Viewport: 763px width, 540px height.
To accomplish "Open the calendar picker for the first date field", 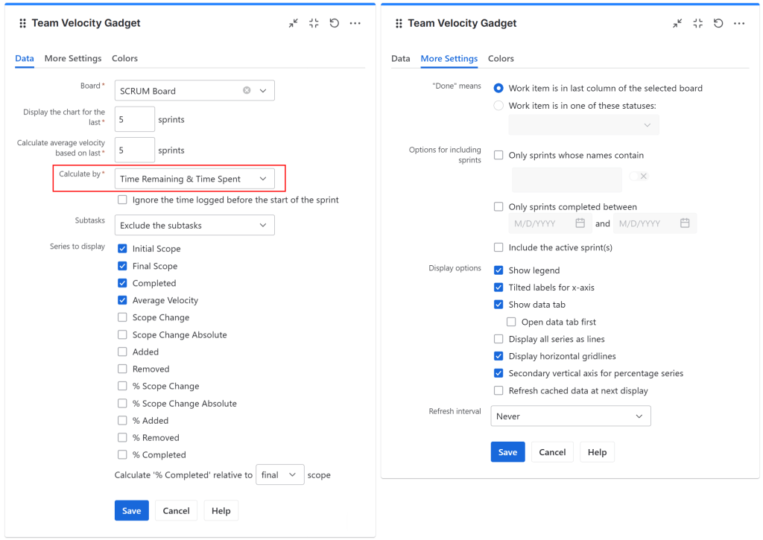I will pos(580,223).
